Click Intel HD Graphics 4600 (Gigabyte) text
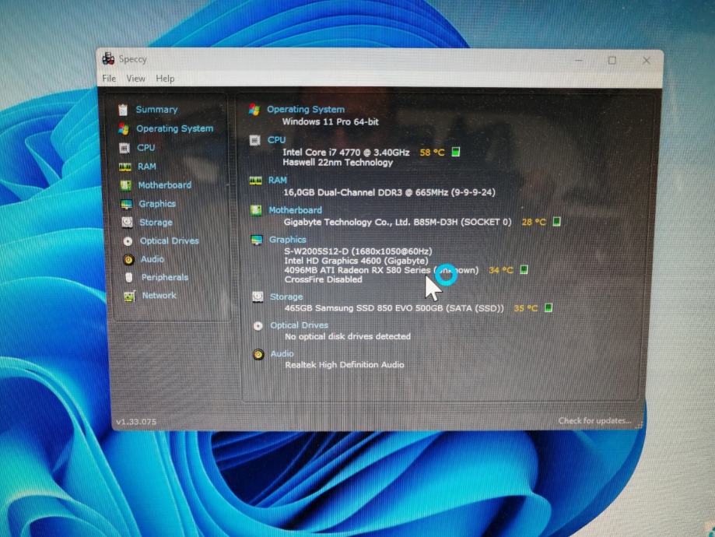Viewport: 715px width, 537px height. coord(356,261)
